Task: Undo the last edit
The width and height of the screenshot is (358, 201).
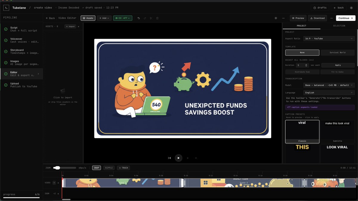Action: (139, 18)
